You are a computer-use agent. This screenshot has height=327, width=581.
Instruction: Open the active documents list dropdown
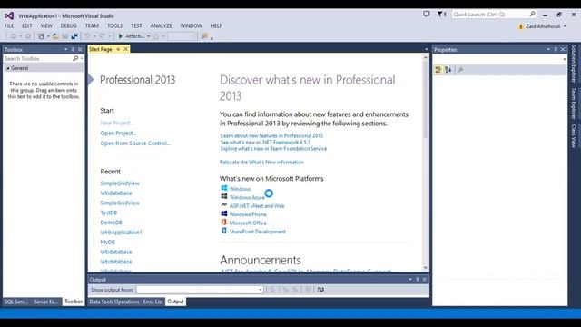426,49
